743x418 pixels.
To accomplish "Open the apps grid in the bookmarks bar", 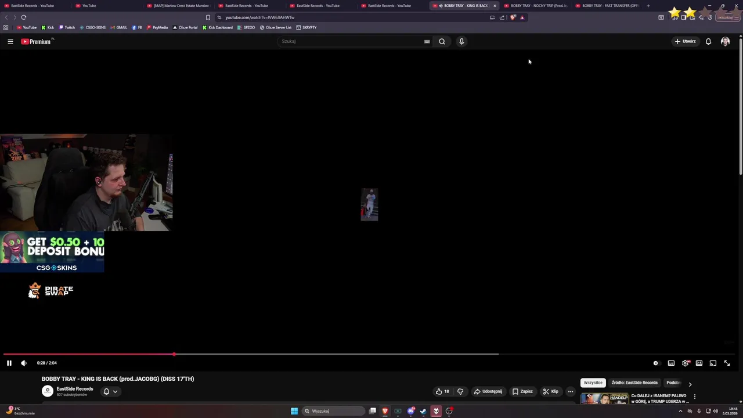I will [6, 27].
